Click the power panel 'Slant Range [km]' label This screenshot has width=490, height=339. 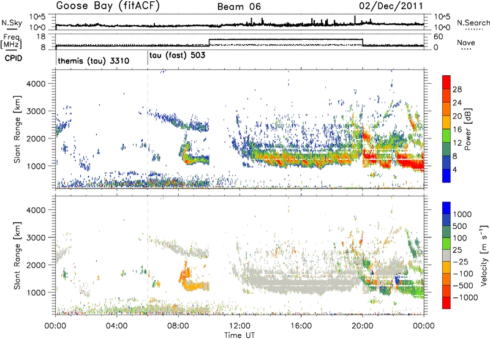[x=17, y=129]
